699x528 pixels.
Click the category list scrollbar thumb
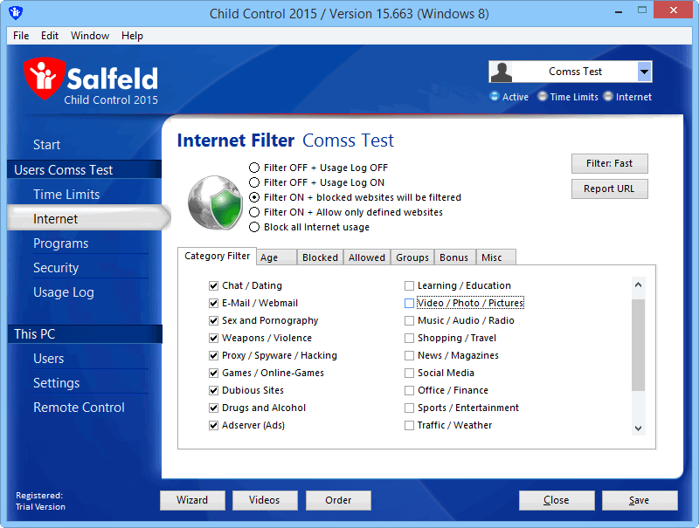(639, 345)
